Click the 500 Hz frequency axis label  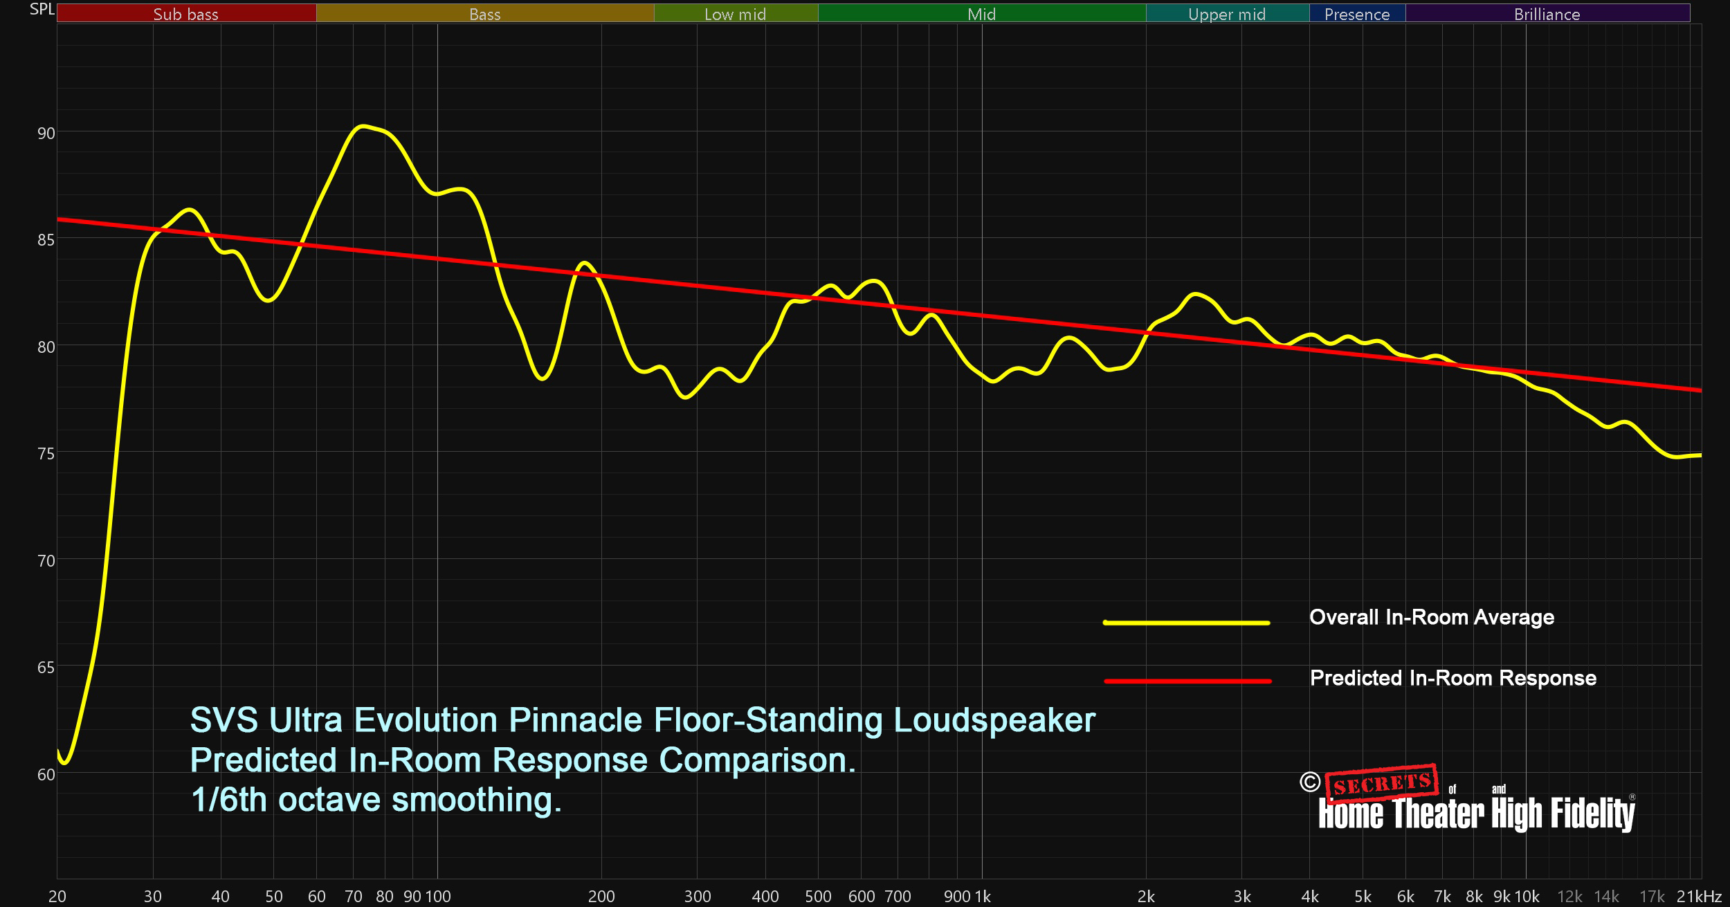point(818,897)
